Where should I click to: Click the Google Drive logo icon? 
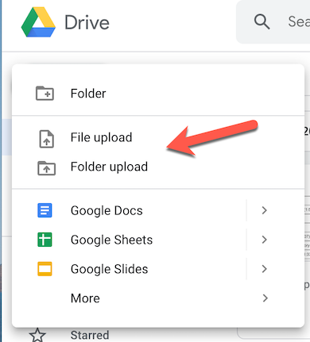point(38,22)
